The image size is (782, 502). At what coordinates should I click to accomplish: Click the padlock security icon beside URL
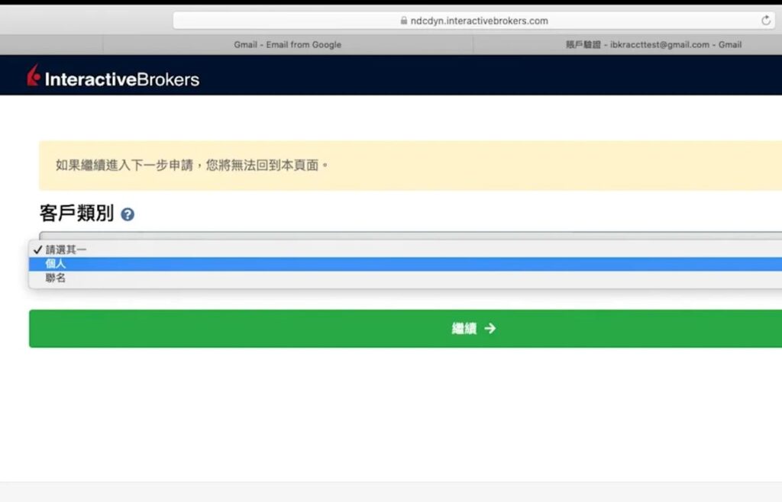pos(403,21)
